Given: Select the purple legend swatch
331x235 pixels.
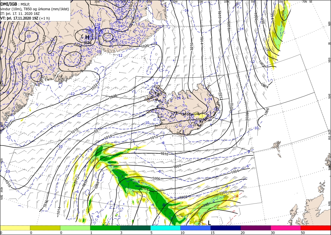Looking at the screenshot, I should [256, 228].
